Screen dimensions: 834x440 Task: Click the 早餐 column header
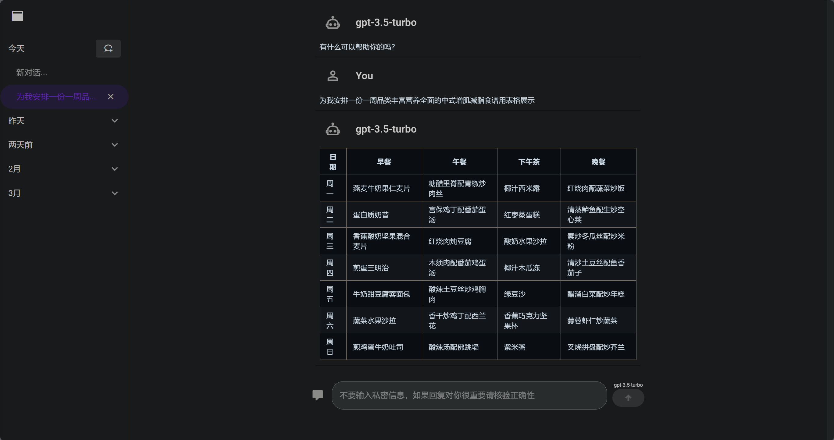384,162
